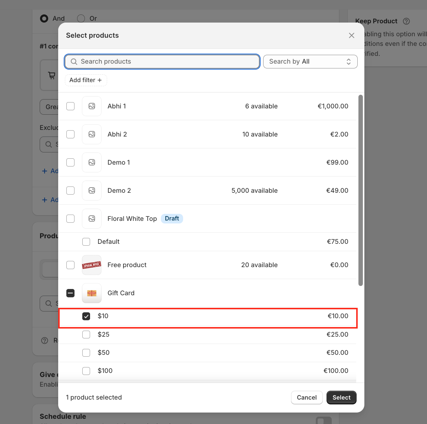Click the product list vertical scrollbar
This screenshot has width=427, height=424.
[360, 190]
